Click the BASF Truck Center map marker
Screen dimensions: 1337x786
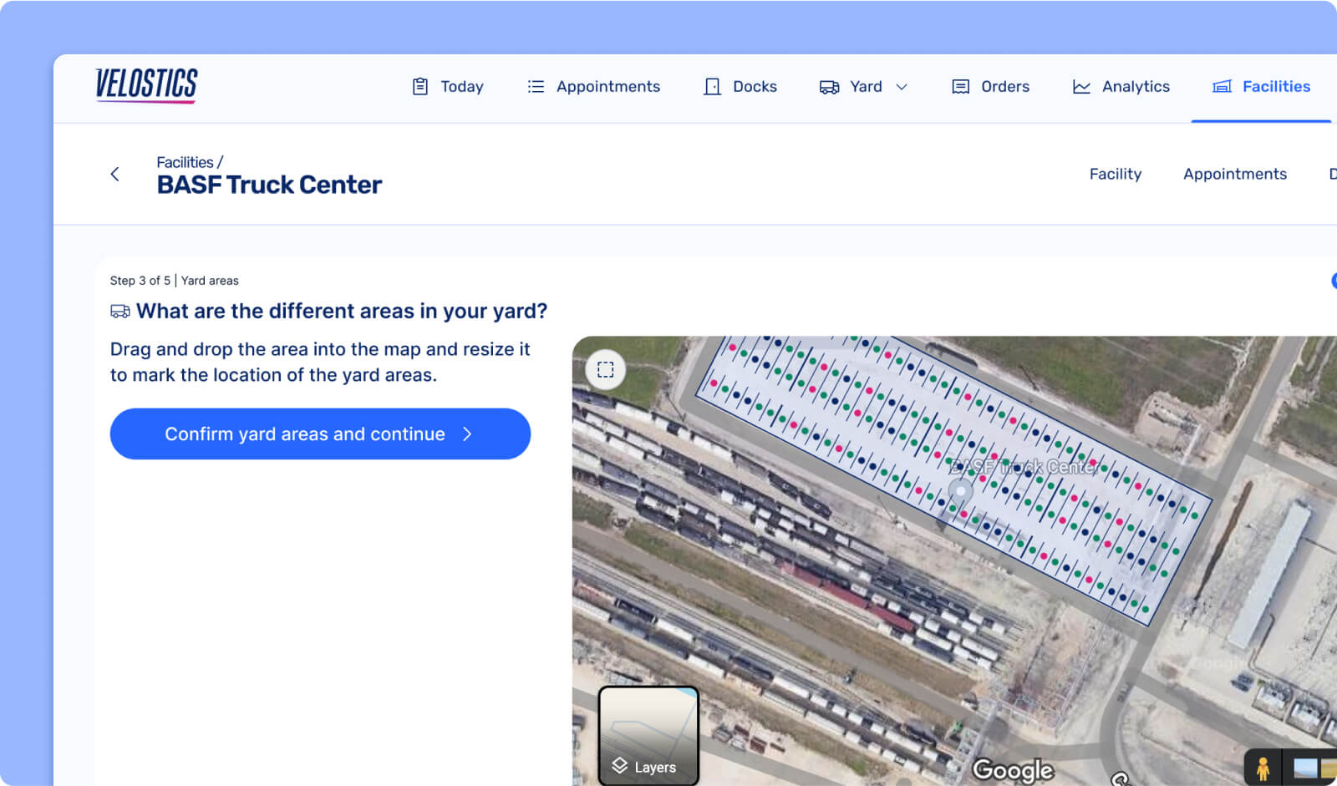pyautogui.click(x=961, y=492)
